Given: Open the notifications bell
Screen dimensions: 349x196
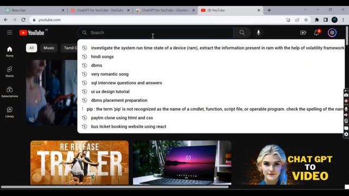Looking at the screenshot, I should (x=317, y=33).
